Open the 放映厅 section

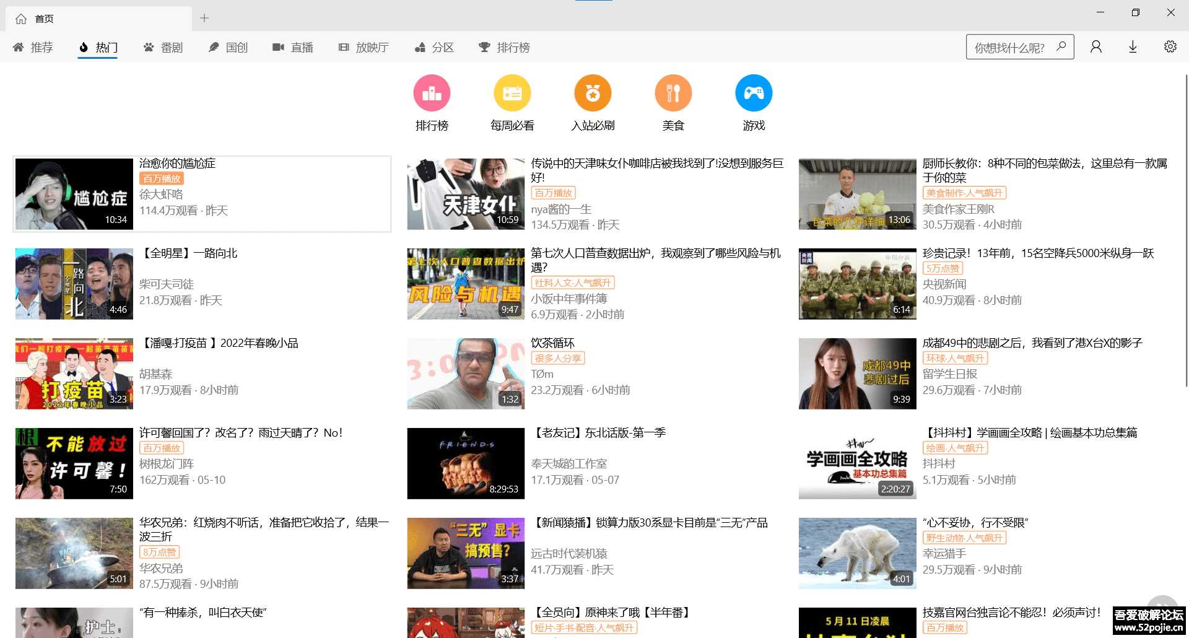[x=364, y=47]
